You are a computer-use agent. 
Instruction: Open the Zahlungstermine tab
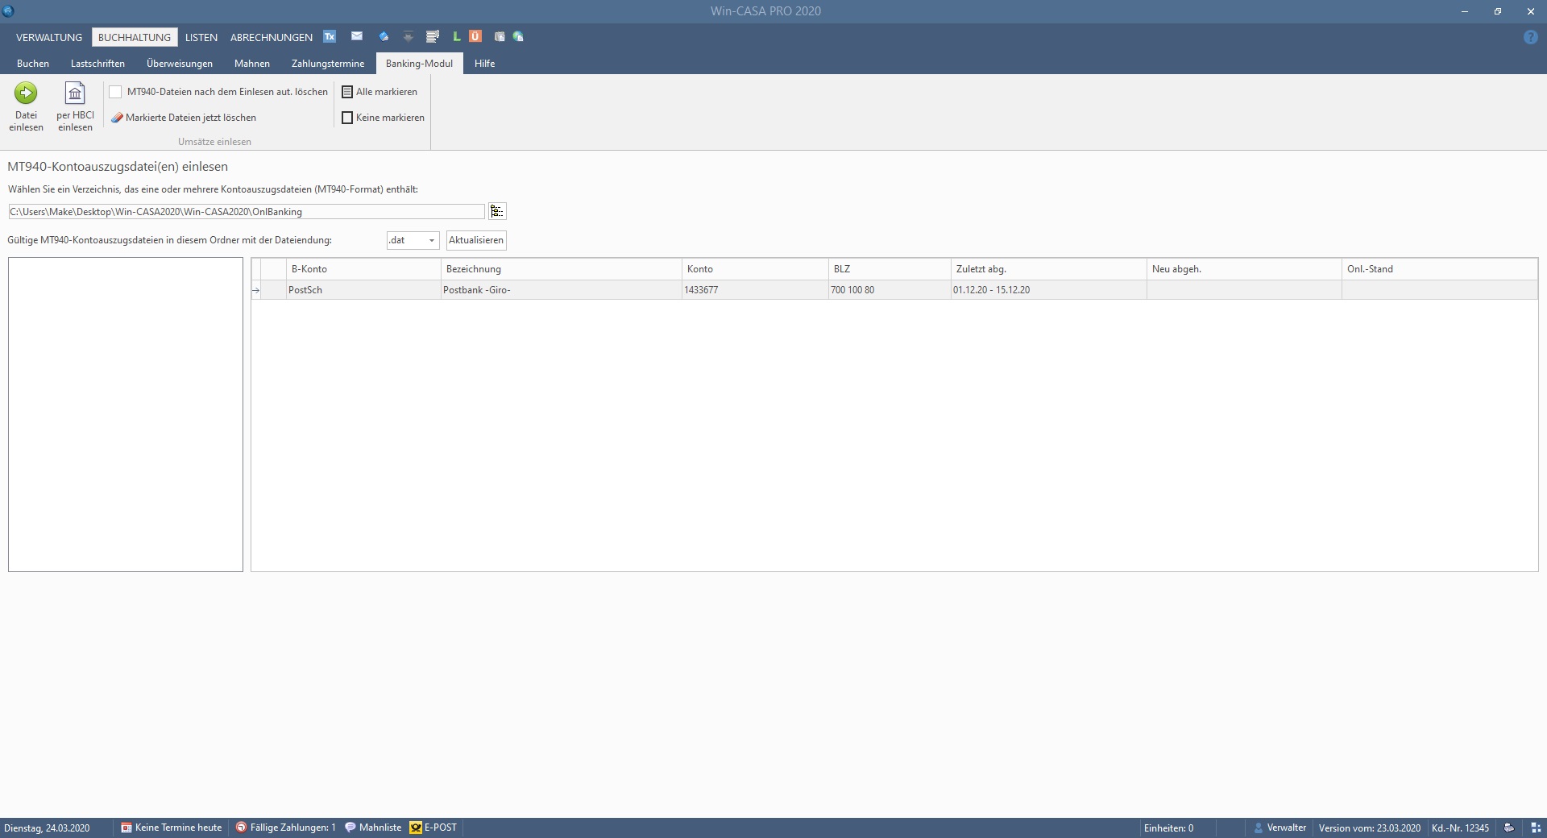tap(328, 63)
